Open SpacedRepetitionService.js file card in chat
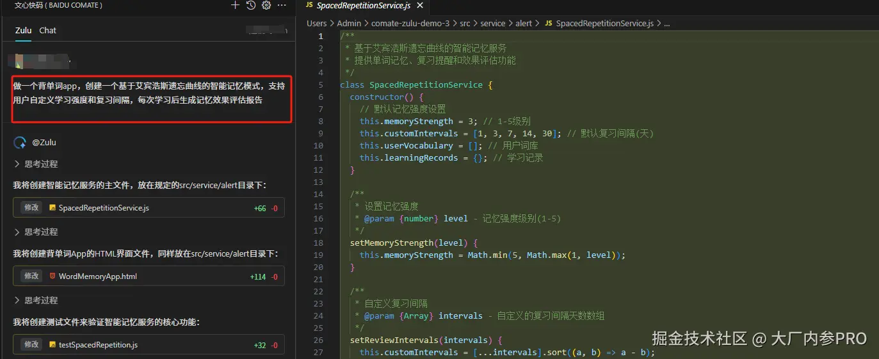Image resolution: width=879 pixels, height=359 pixels. 149,208
